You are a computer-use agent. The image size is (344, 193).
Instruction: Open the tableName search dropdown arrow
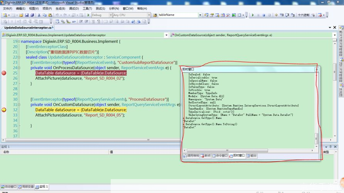pyautogui.click(x=200, y=15)
